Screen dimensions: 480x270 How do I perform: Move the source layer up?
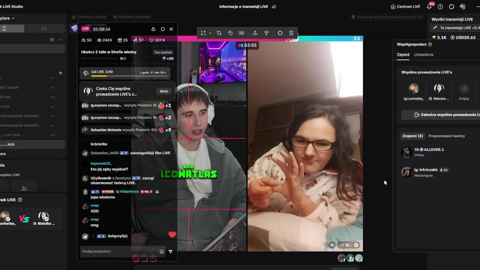point(255,33)
